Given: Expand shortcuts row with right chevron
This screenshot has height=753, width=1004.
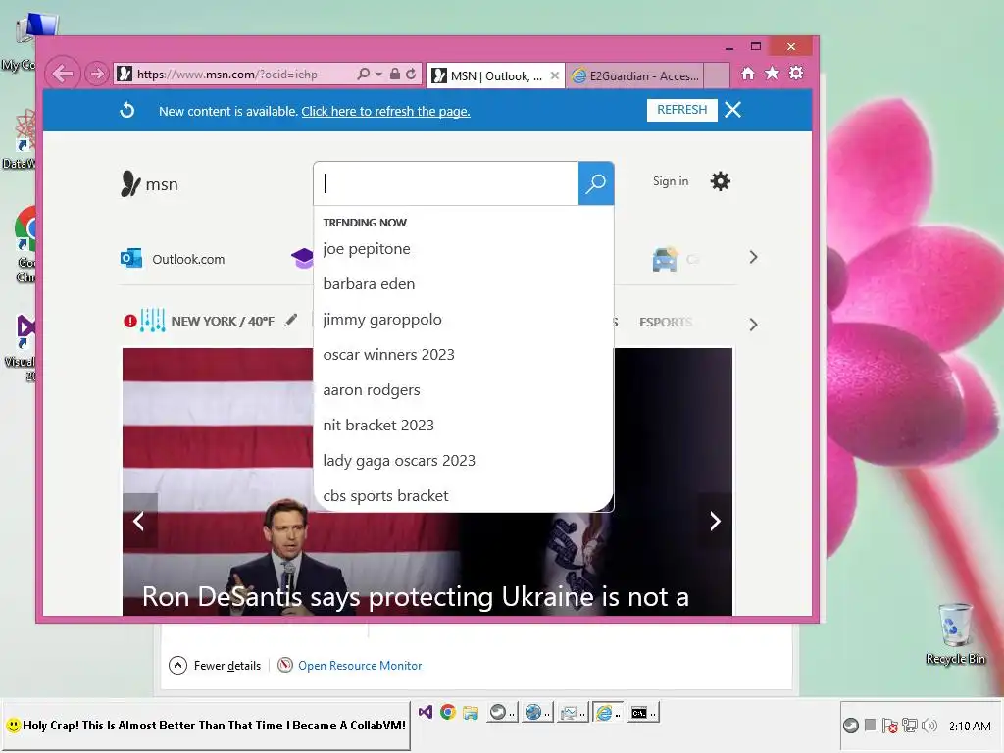Looking at the screenshot, I should (x=753, y=258).
